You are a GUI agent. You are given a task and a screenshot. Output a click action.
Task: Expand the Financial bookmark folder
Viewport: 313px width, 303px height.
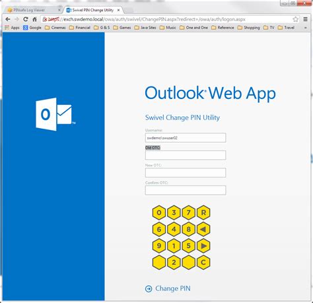click(80, 28)
